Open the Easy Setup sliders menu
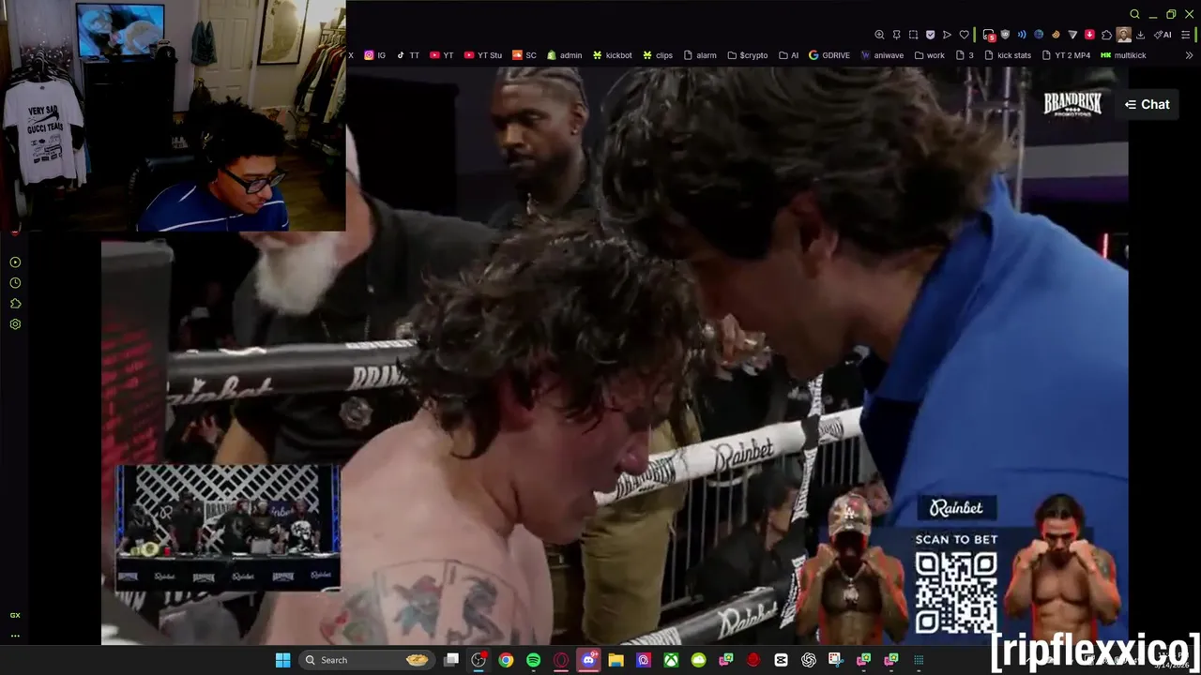The image size is (1201, 675). (1185, 35)
